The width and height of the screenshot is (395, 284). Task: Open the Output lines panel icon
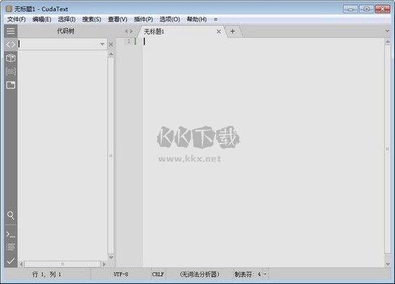11,247
